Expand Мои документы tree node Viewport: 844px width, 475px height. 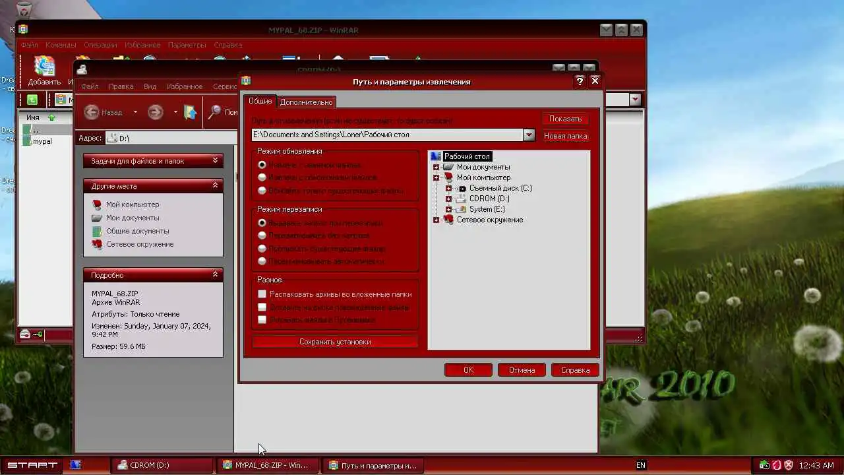click(436, 167)
